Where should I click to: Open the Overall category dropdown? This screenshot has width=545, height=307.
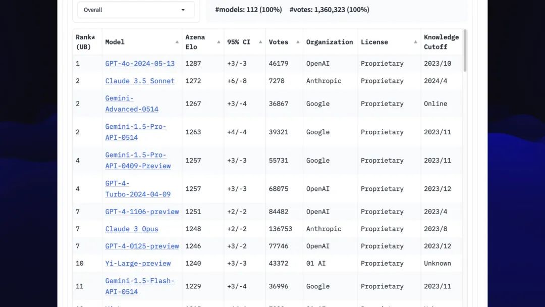[136, 10]
